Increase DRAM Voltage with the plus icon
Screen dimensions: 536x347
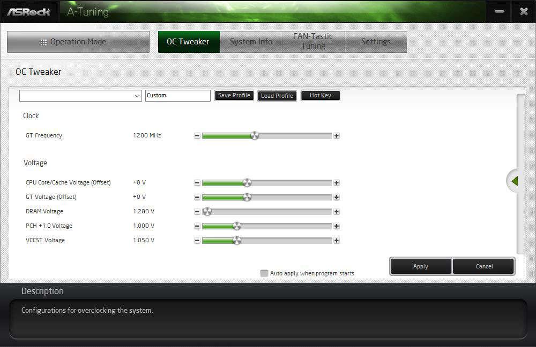point(337,212)
